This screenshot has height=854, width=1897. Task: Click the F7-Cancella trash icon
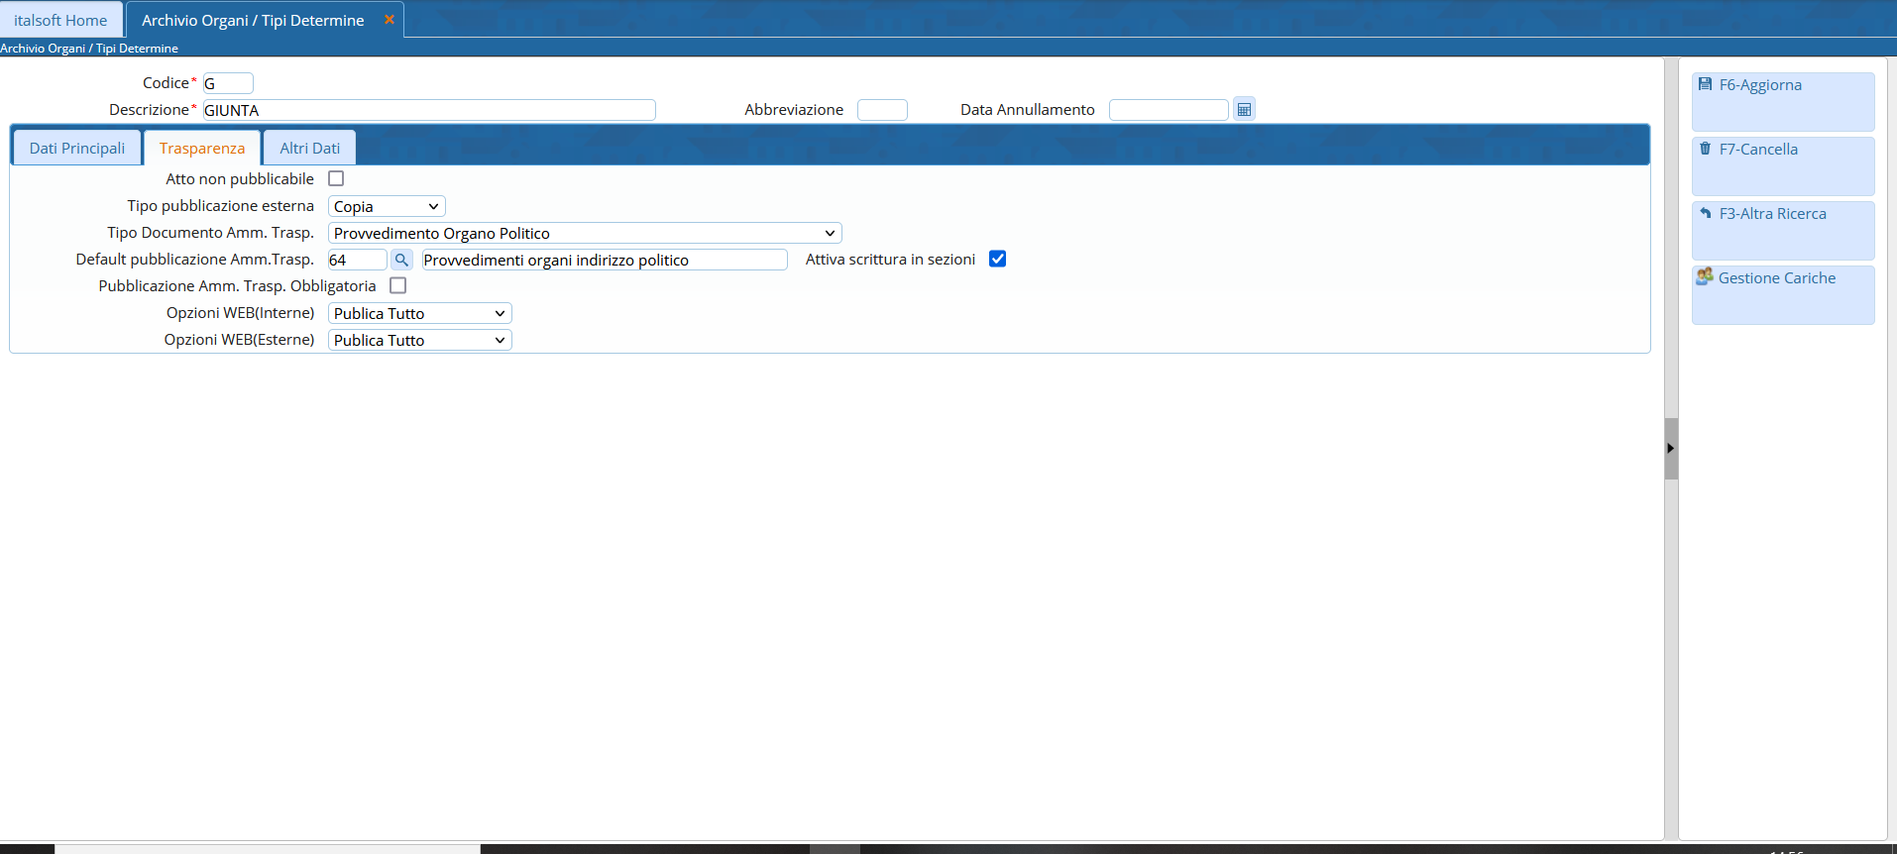[1705, 149]
